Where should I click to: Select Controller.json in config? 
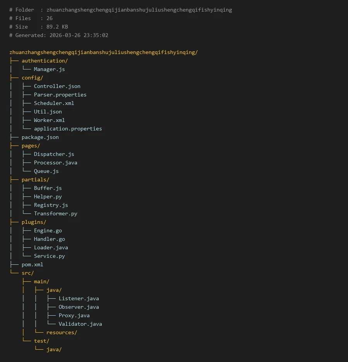57,86
